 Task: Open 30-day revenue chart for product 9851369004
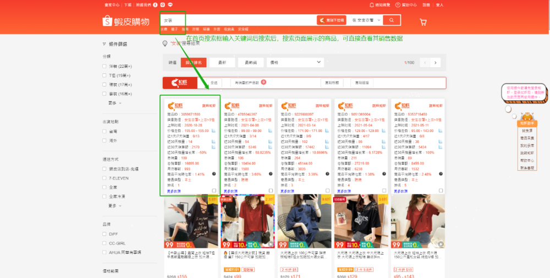pyautogui.click(x=384, y=147)
